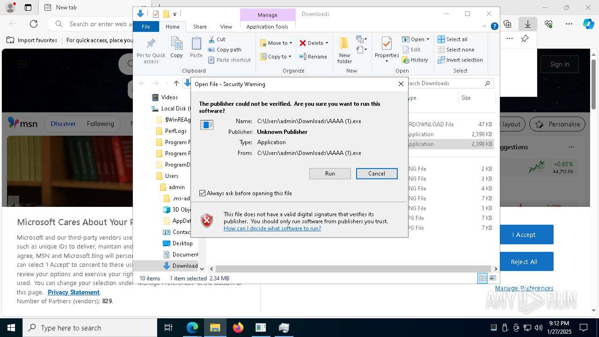The image size is (599, 337).
Task: Select the Home ribbon tab
Action: 172,27
